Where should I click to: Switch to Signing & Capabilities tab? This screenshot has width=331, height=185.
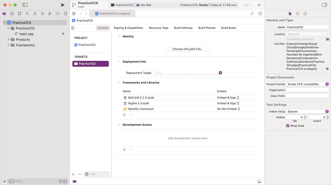click(128, 28)
